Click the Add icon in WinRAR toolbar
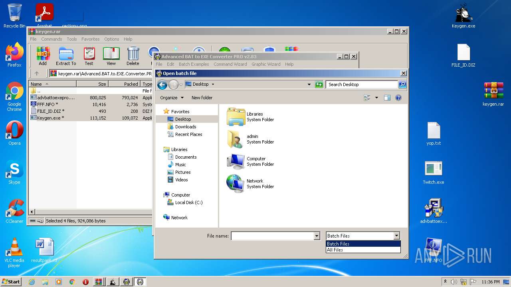Screen dimensions: 511x287 tap(43, 56)
